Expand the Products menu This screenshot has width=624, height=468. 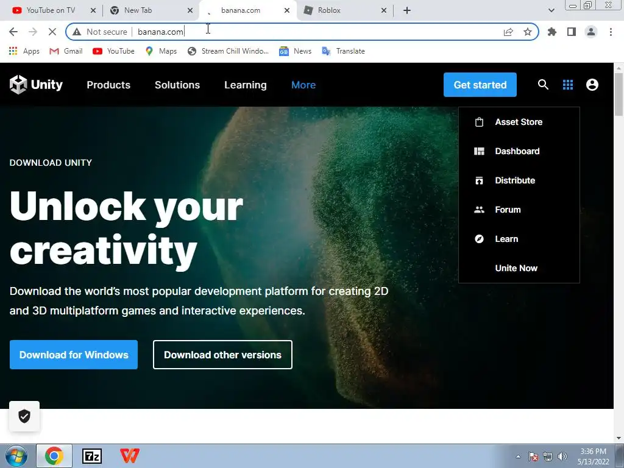point(108,85)
